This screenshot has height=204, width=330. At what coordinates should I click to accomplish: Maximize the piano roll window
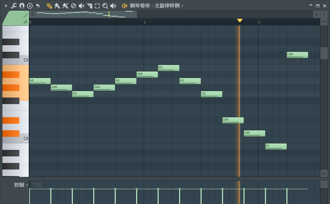tap(318, 6)
